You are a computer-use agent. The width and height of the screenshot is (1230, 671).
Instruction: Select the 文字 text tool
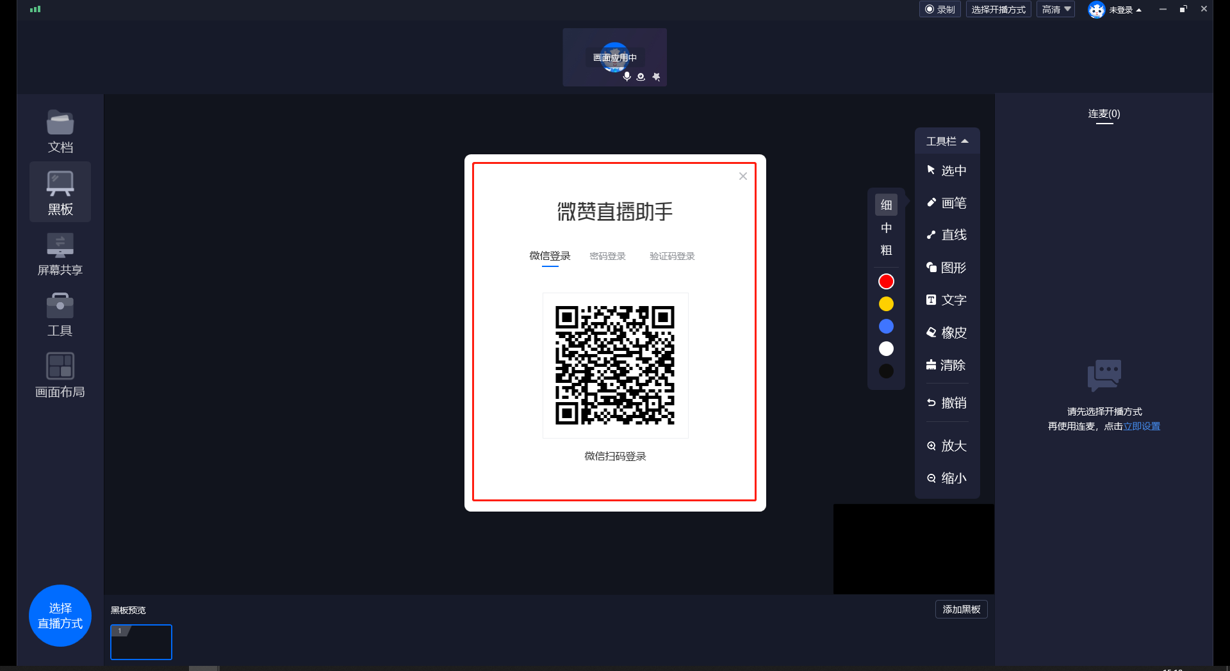947,300
